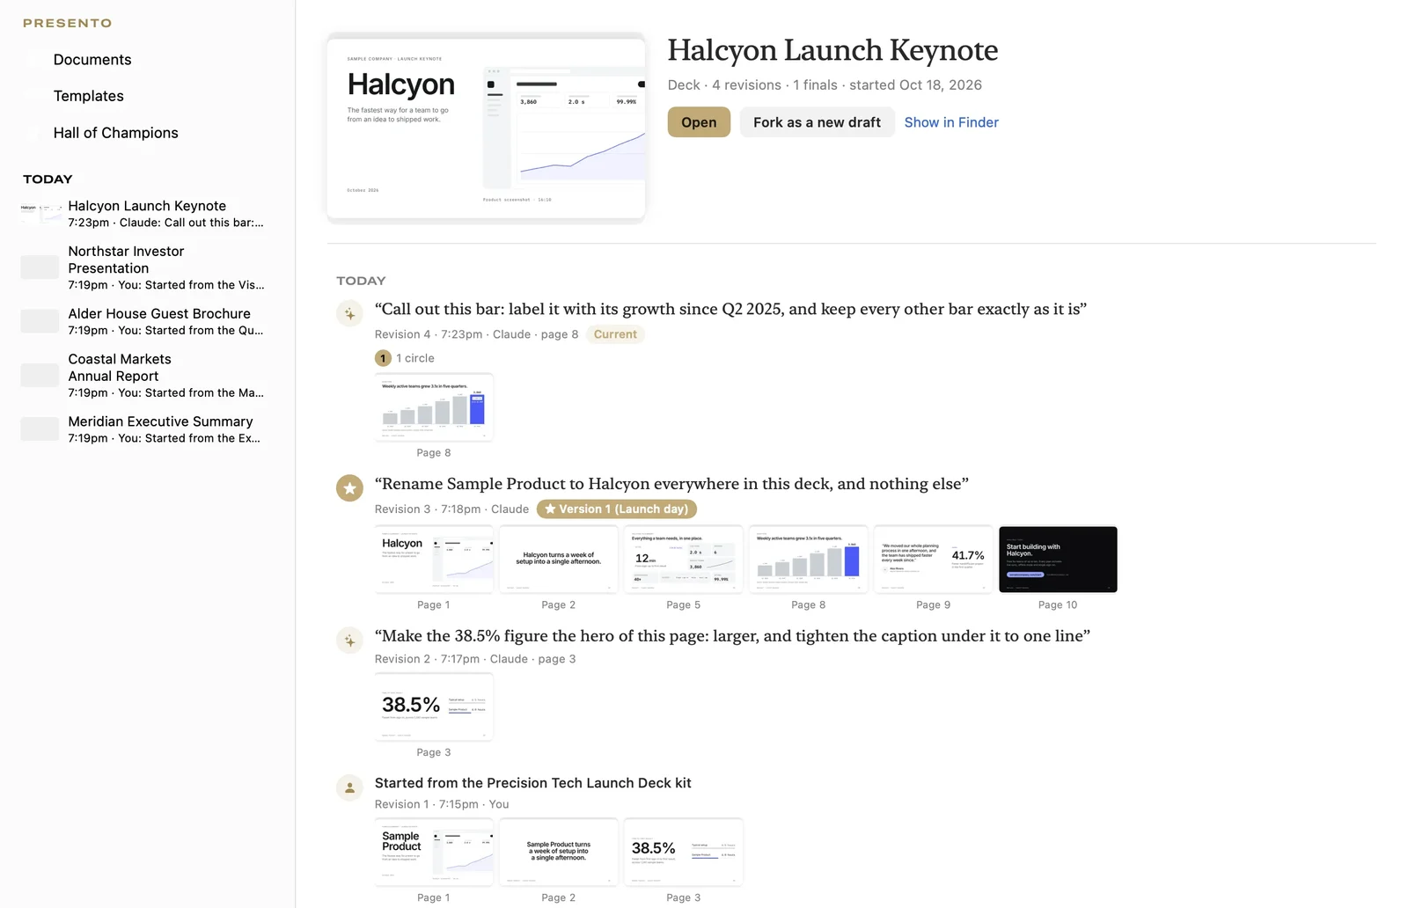Click the large Halcyon cover slide preview
The height and width of the screenshot is (908, 1408).
tap(487, 128)
